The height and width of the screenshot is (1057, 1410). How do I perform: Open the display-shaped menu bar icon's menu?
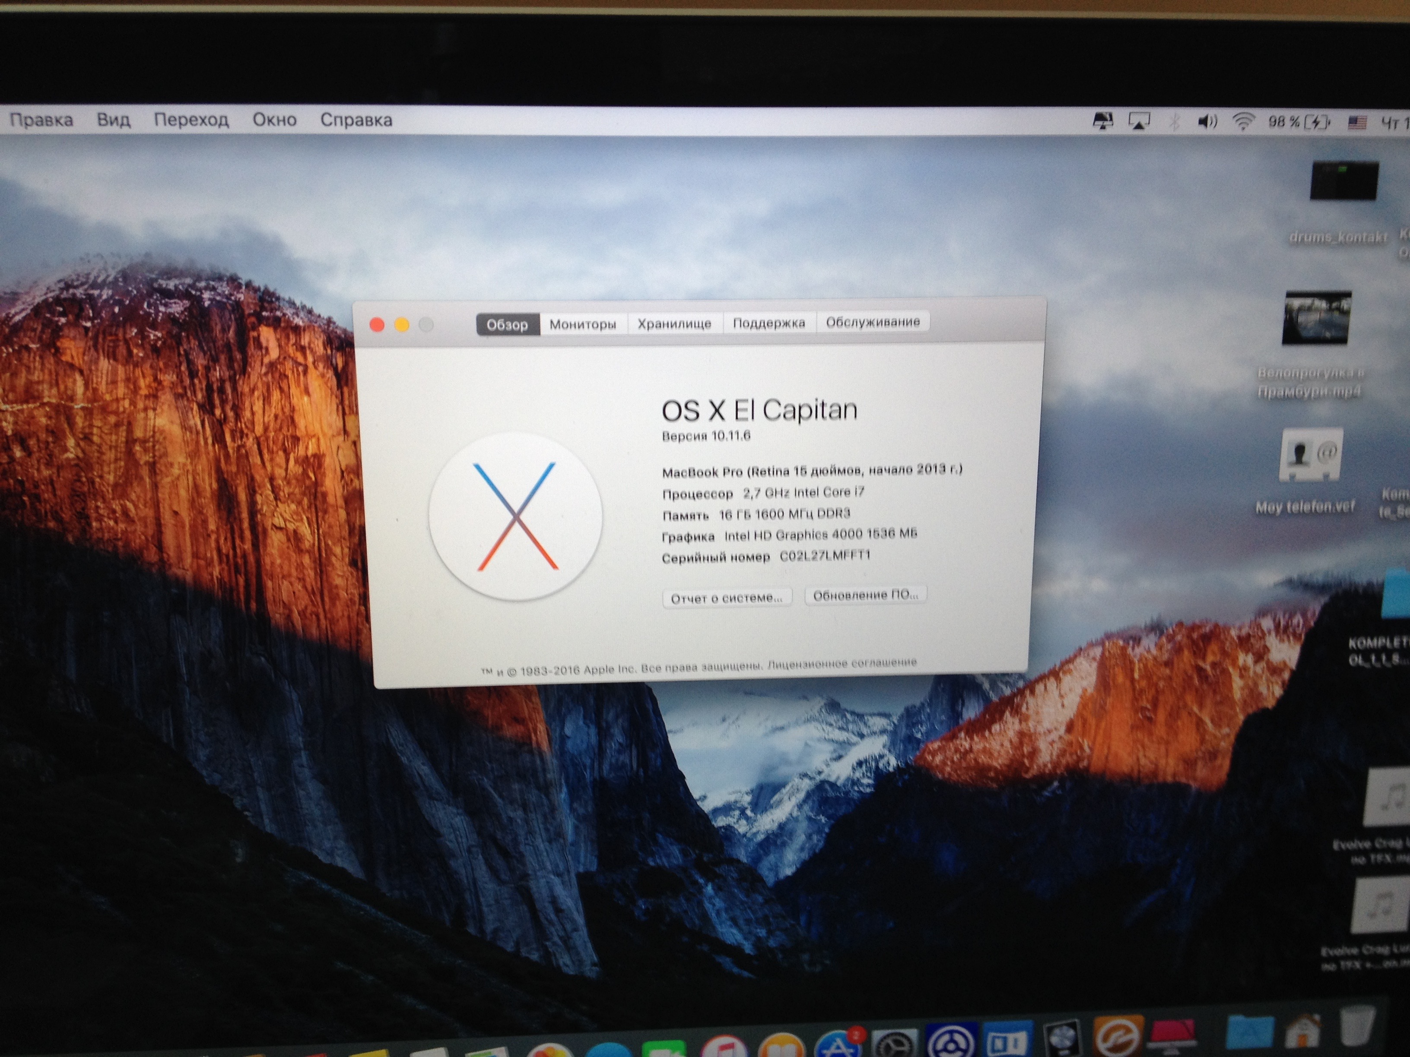tap(1103, 121)
